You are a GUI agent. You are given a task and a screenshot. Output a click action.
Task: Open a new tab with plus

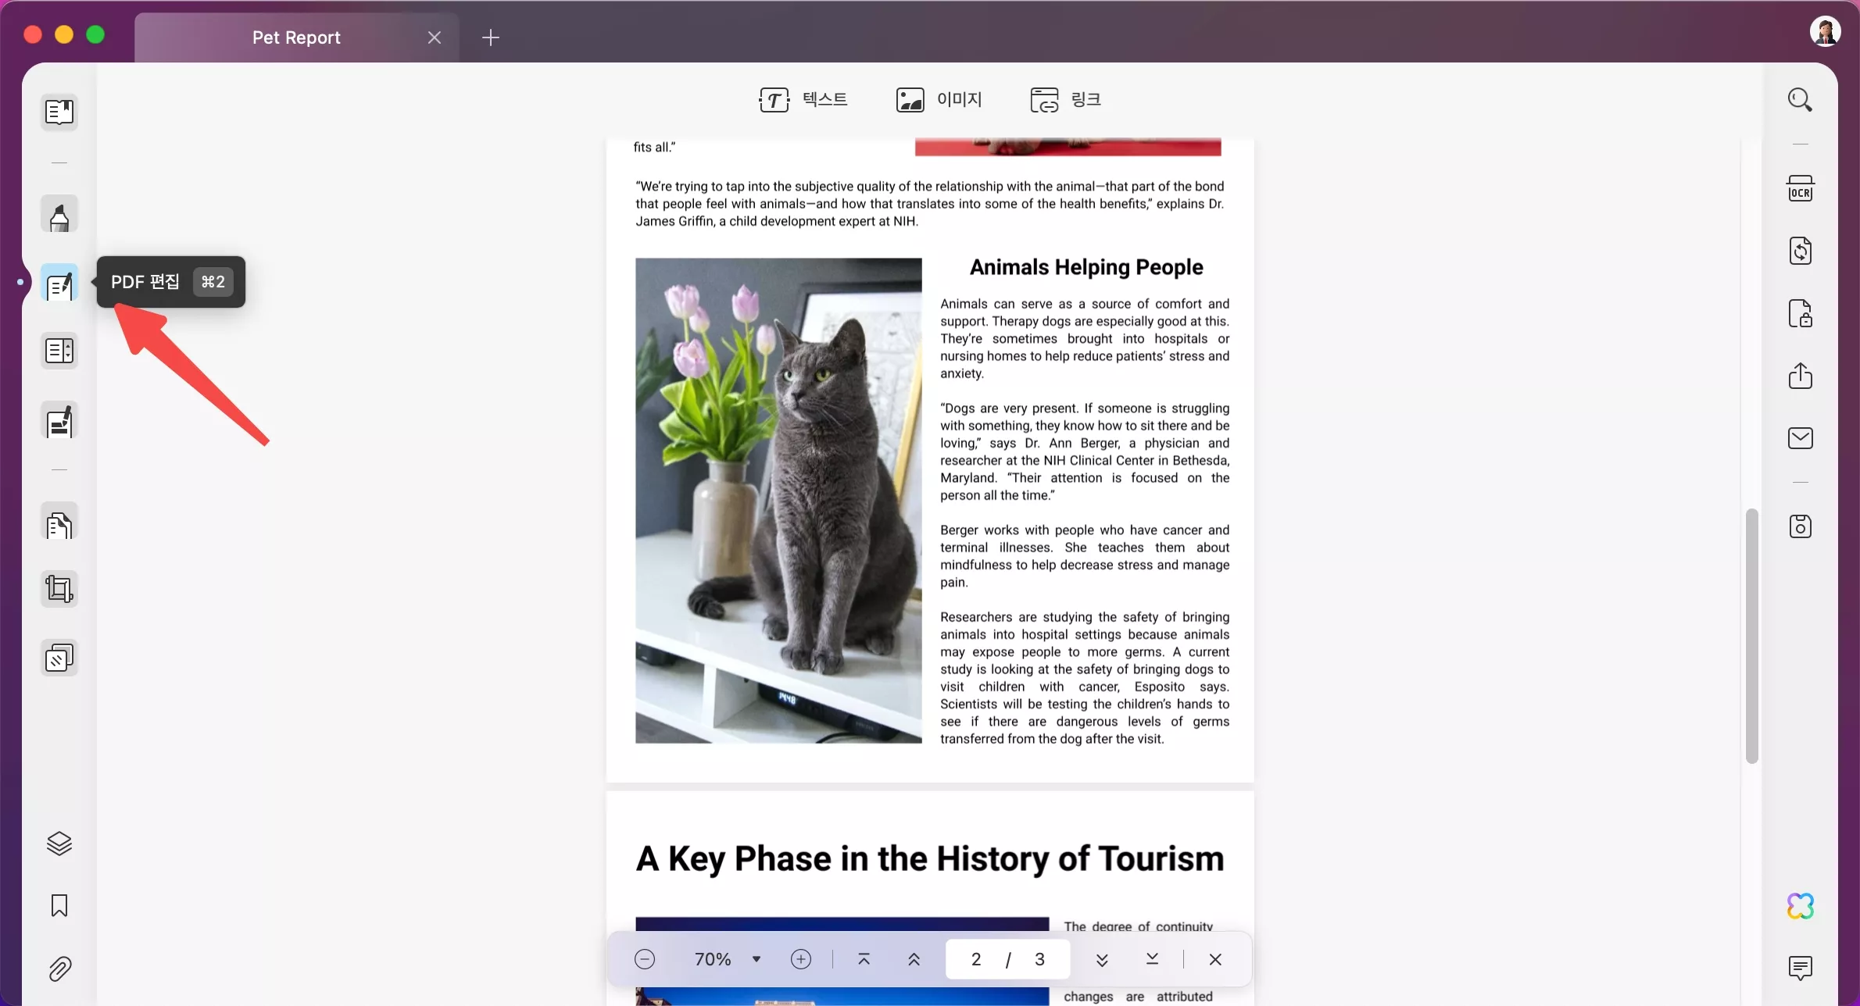coord(491,37)
